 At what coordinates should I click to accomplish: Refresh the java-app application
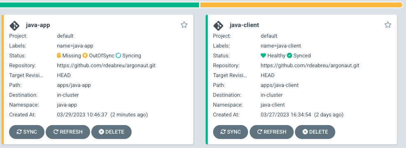click(68, 132)
